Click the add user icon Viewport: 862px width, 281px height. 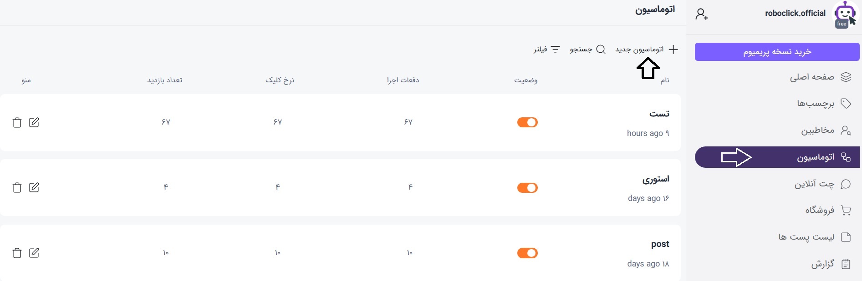pos(701,15)
